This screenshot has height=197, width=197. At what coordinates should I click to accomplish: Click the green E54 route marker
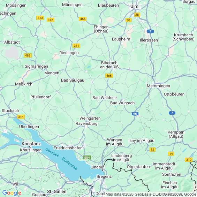[87, 158]
